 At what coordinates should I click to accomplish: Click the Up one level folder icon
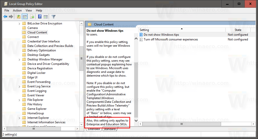pyautogui.click(x=19, y=17)
